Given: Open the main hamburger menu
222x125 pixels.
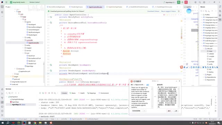Looking at the screenshot, I should click(x=6, y=2).
